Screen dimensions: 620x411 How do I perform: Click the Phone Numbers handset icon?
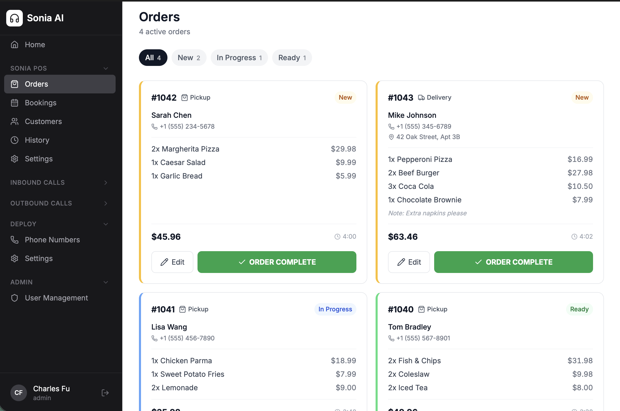[15, 240]
